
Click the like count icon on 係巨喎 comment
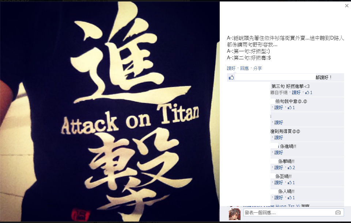click(291, 183)
